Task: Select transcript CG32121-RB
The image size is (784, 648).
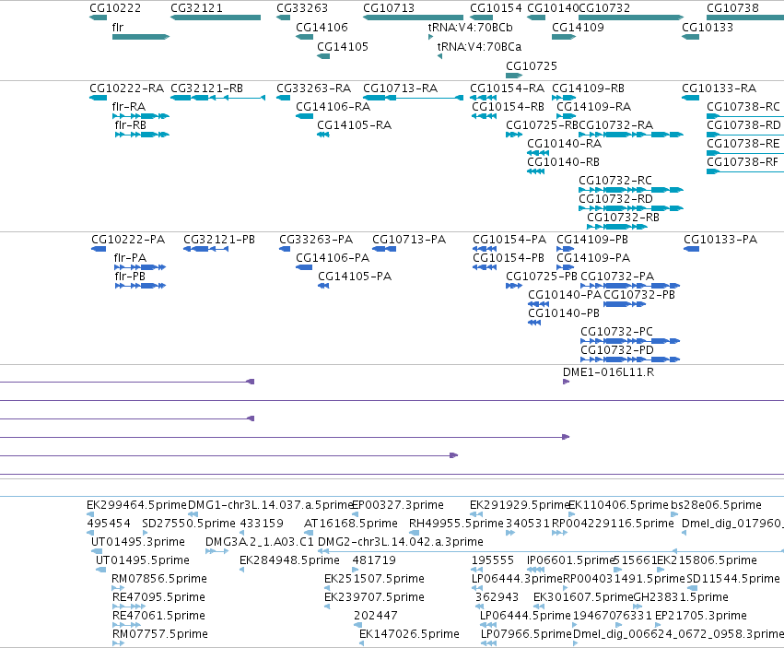Action: tap(206, 88)
